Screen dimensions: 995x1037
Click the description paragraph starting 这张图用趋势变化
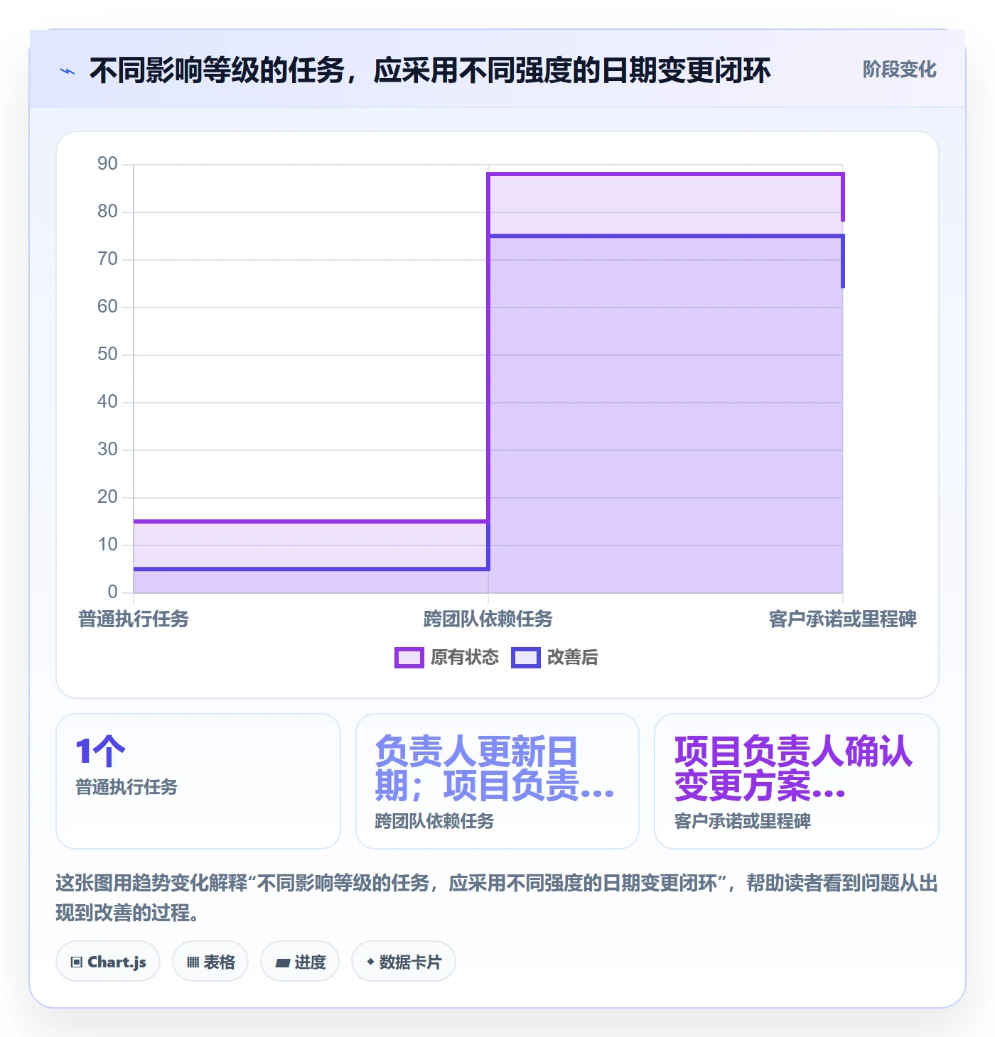pyautogui.click(x=497, y=898)
